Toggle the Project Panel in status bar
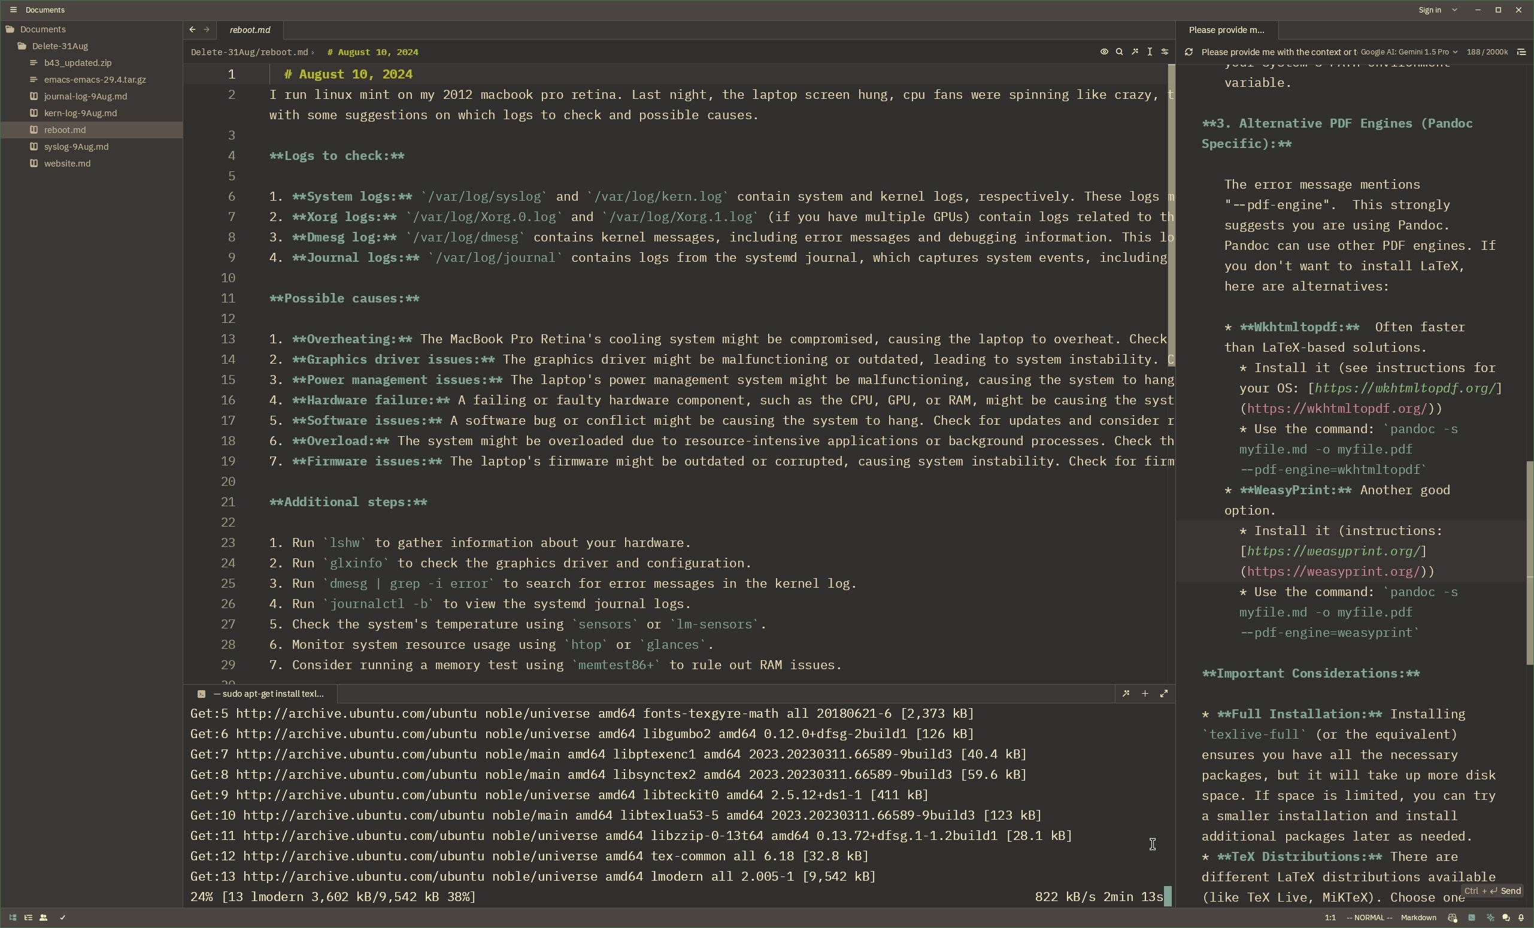The width and height of the screenshot is (1534, 928). point(13,917)
